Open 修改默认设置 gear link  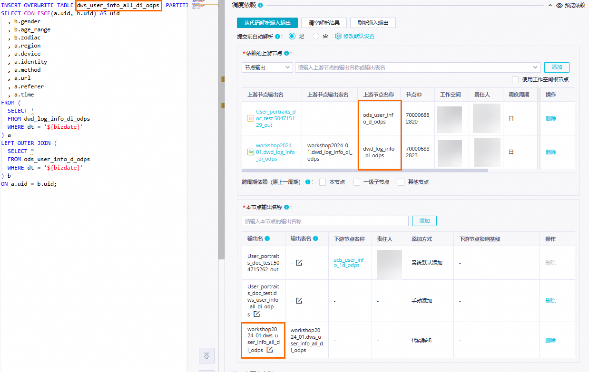point(354,36)
